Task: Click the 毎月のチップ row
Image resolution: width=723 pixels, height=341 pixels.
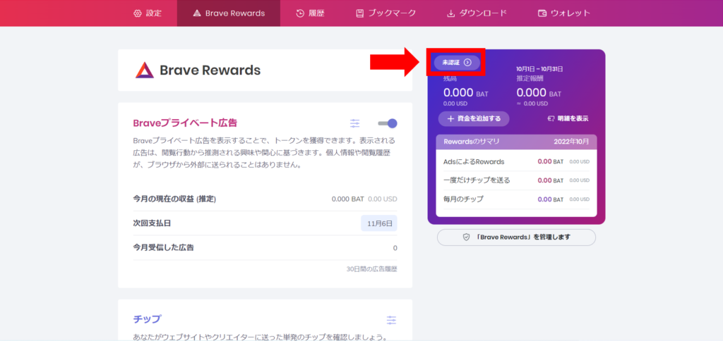Action: pyautogui.click(x=516, y=199)
